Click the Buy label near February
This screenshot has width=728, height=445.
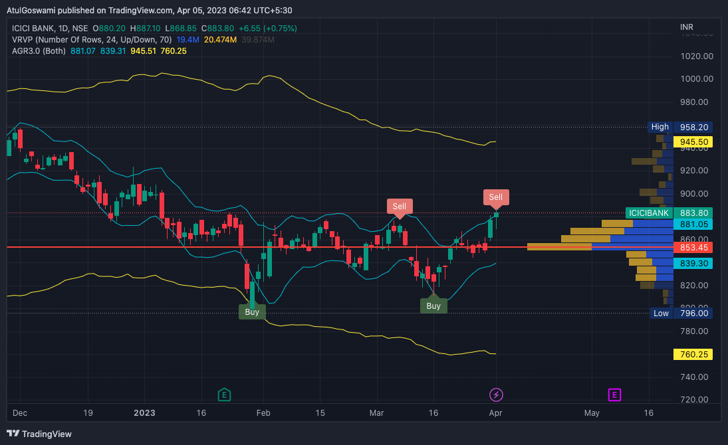point(252,311)
